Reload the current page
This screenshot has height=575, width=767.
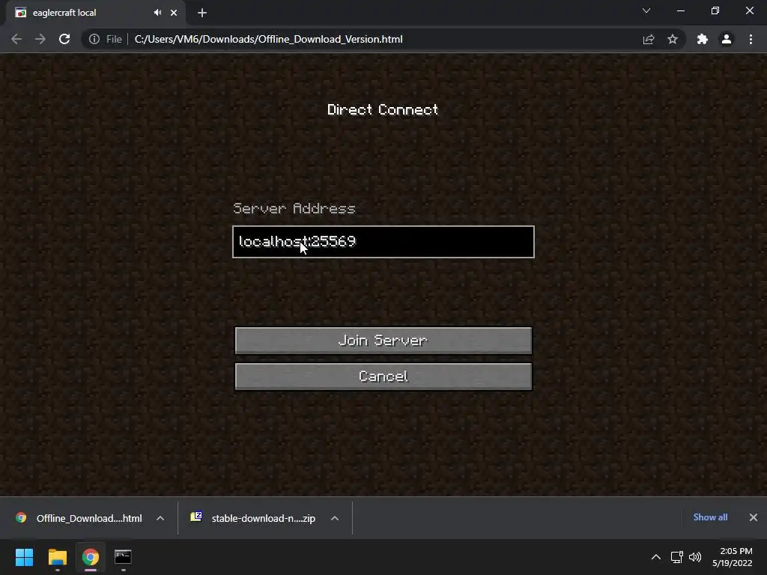(64, 39)
